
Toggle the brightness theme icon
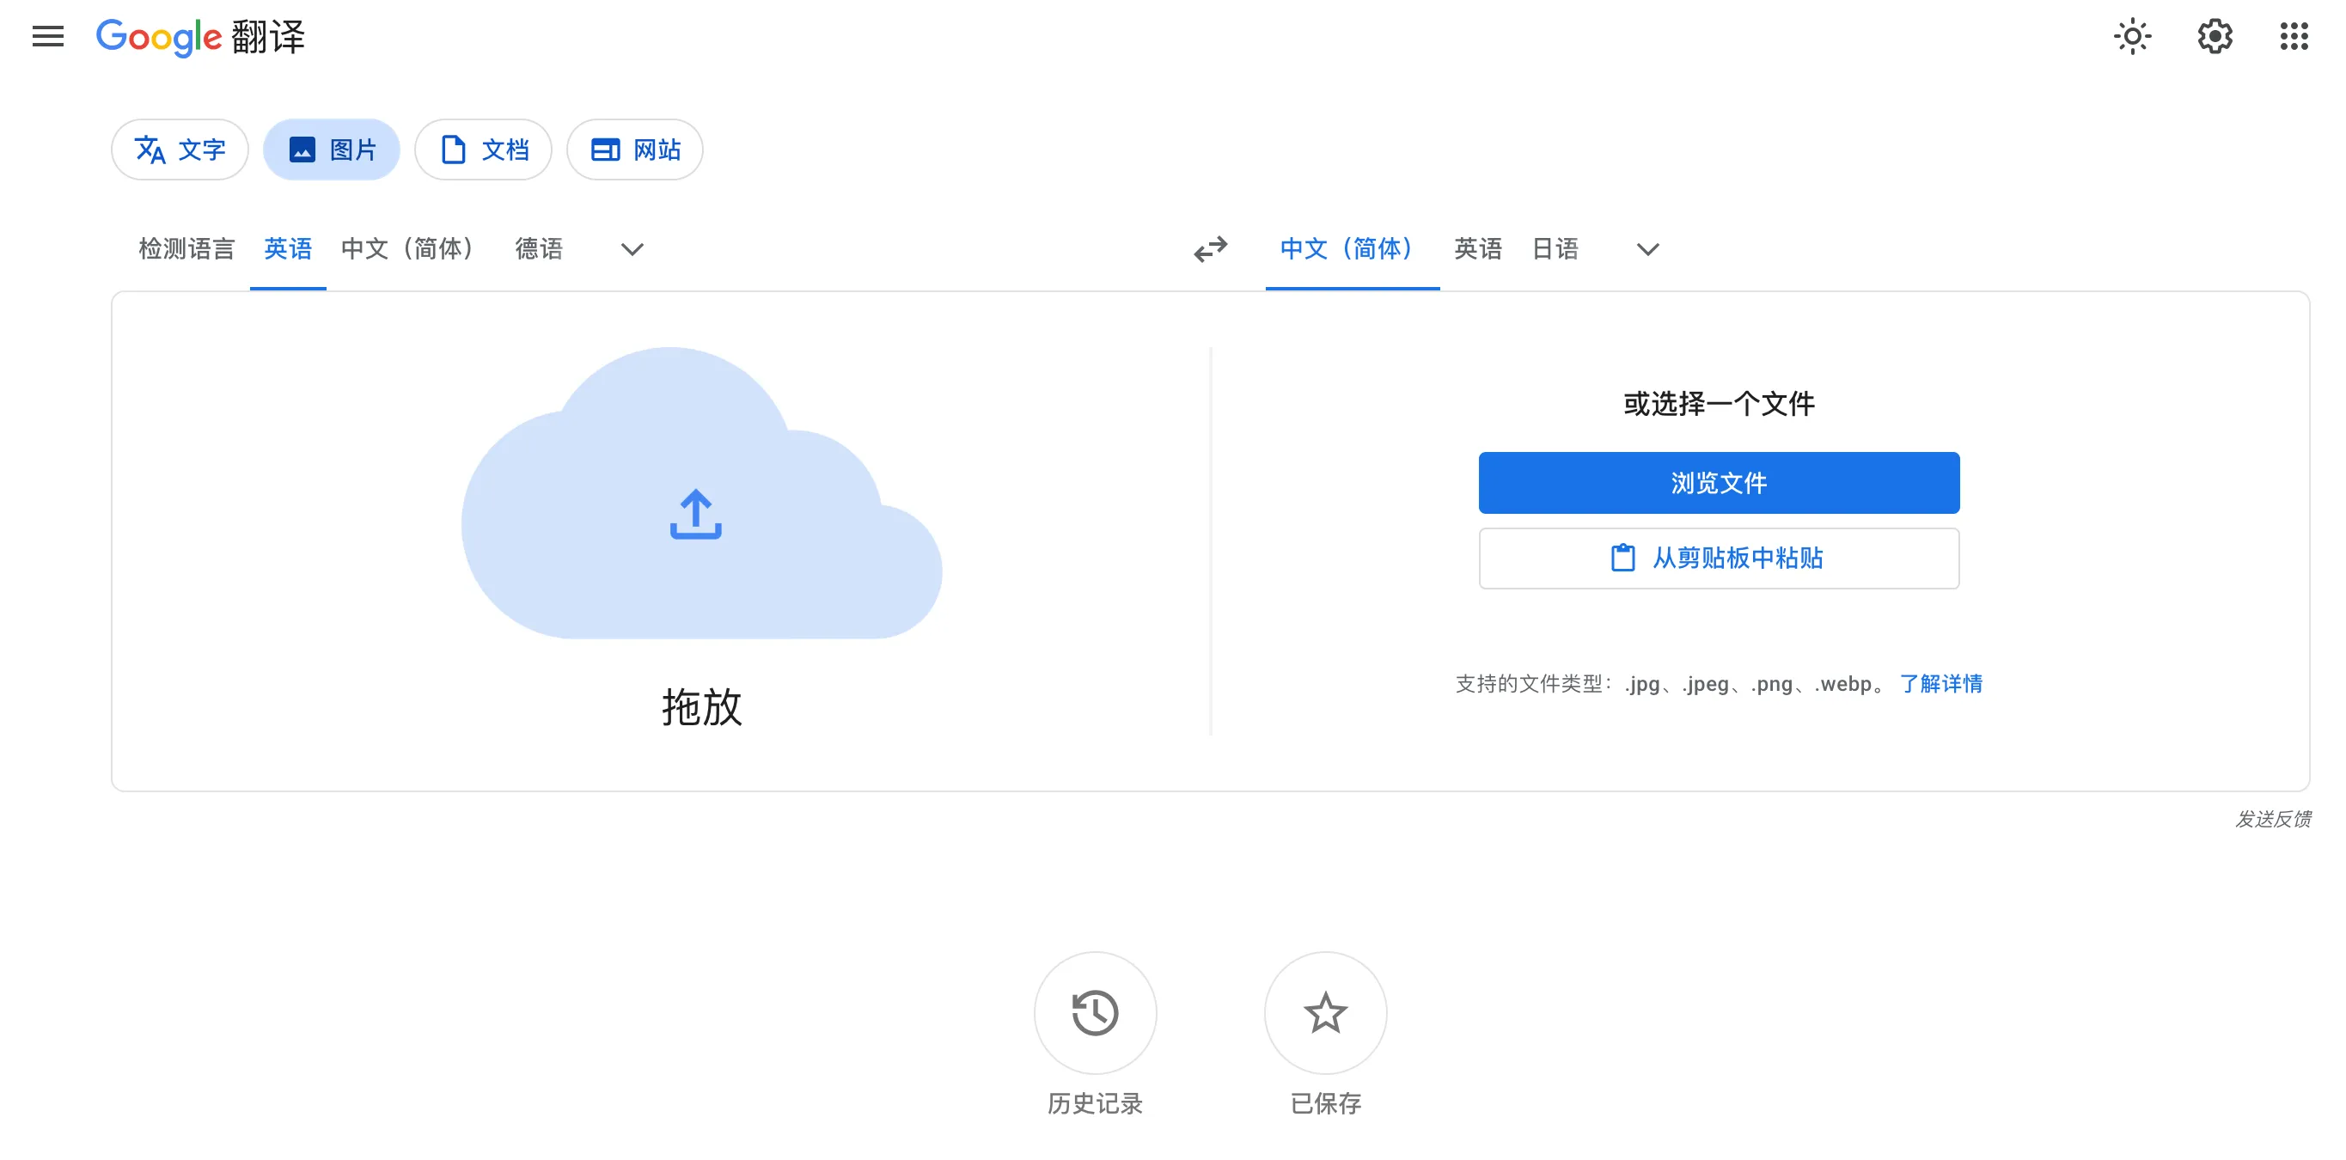[x=2132, y=36]
